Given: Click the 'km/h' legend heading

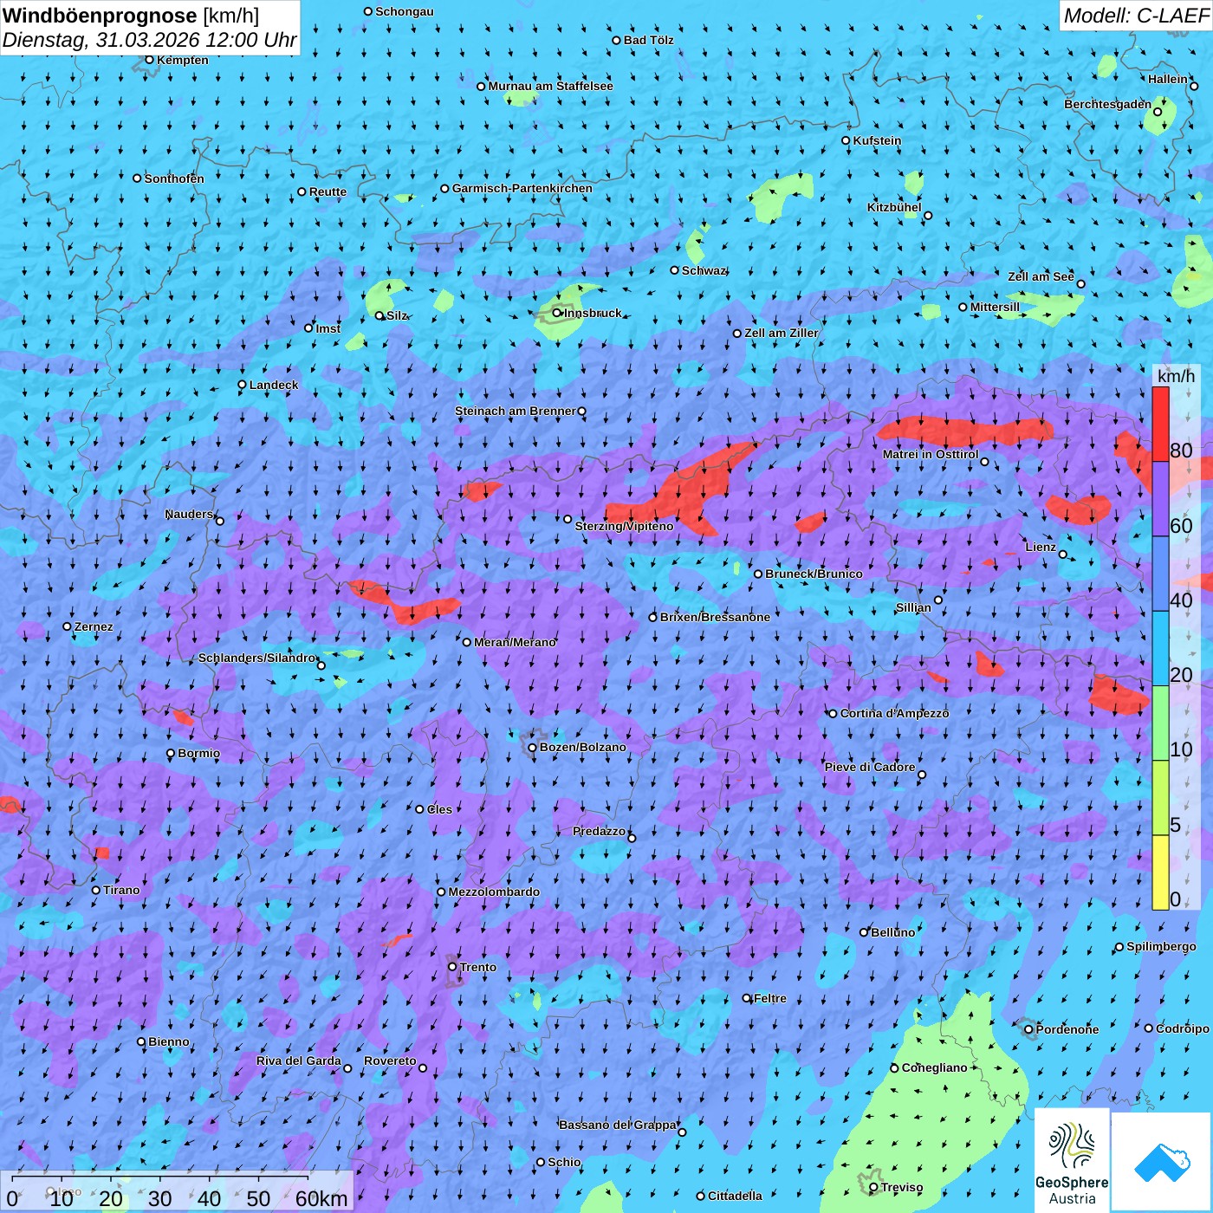Looking at the screenshot, I should [x=1176, y=376].
